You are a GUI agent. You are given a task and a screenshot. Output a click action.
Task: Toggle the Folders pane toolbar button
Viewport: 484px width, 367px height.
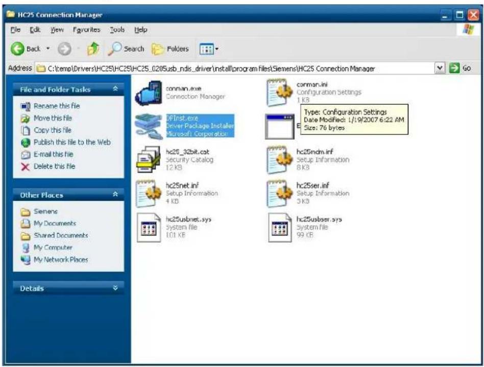click(170, 49)
